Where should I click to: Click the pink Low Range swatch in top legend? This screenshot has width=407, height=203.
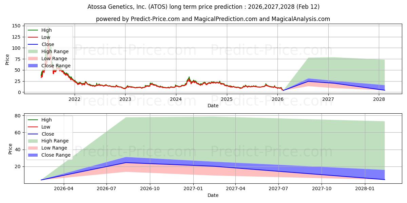pyautogui.click(x=33, y=59)
